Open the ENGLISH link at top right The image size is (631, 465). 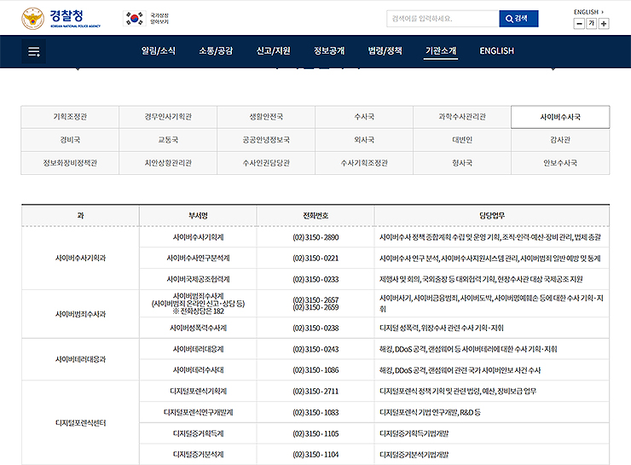coord(588,12)
